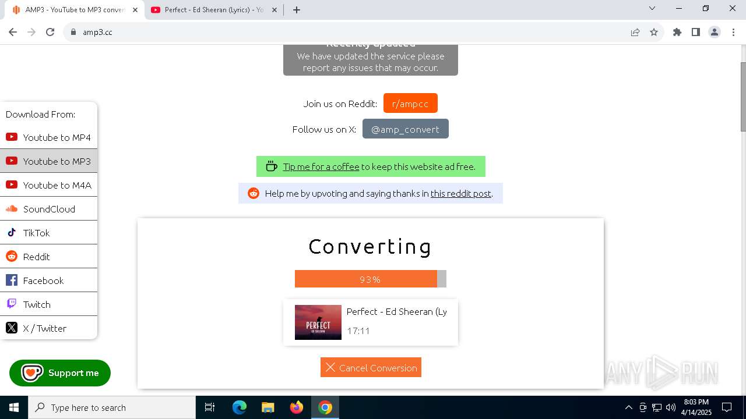The height and width of the screenshot is (419, 746).
Task: Open File Explorer from taskbar
Action: pyautogui.click(x=268, y=407)
